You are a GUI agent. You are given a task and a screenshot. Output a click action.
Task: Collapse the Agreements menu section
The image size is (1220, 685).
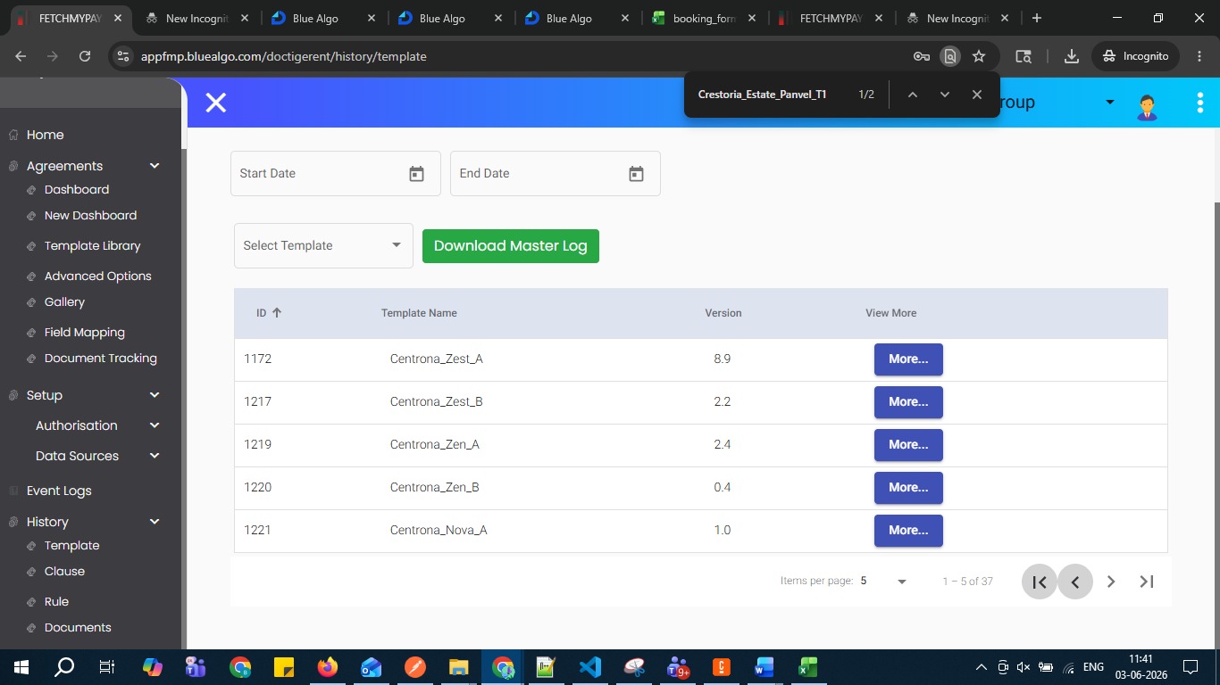coord(155,166)
